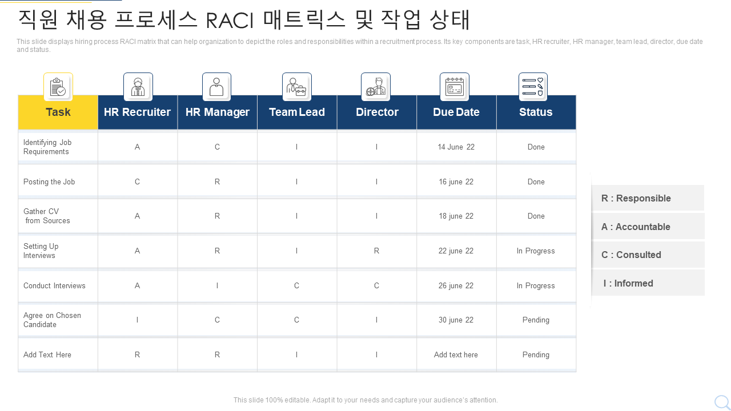Screen dimensions: 731x411
Task: Click the 'Setting Up Interviews' task cell
Action: pyautogui.click(x=58, y=251)
